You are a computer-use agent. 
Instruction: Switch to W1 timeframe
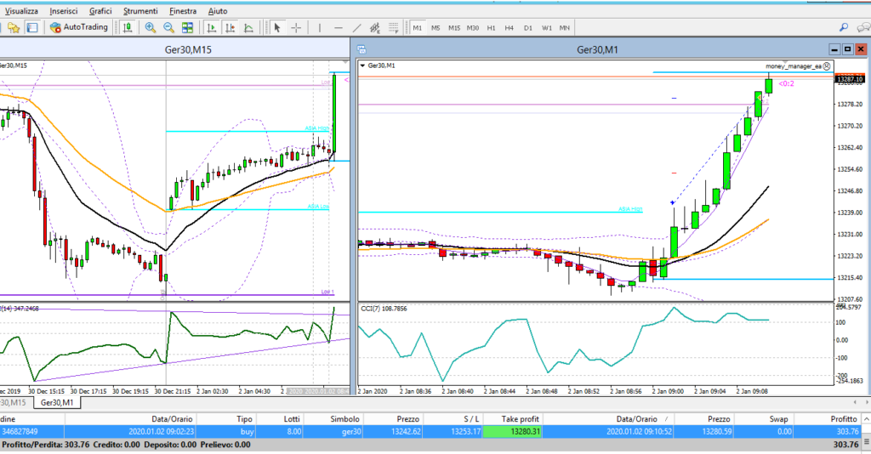[x=547, y=28]
